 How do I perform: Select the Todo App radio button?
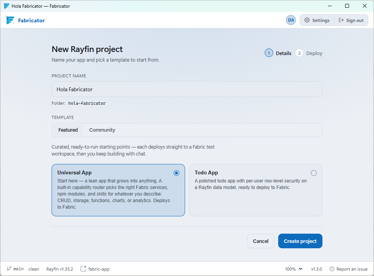pos(314,173)
